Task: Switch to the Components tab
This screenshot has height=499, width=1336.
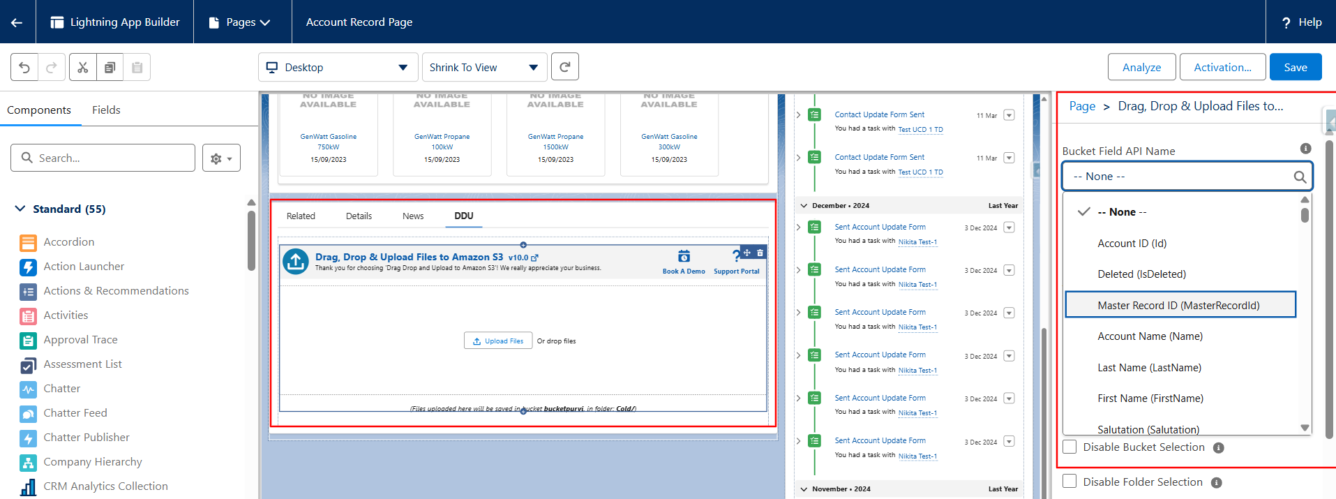Action: pos(39,110)
